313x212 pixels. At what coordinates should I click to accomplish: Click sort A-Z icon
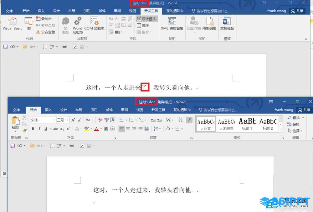pyautogui.click(x=181, y=120)
